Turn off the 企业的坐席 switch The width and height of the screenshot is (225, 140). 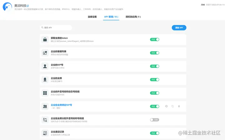(x=155, y=80)
